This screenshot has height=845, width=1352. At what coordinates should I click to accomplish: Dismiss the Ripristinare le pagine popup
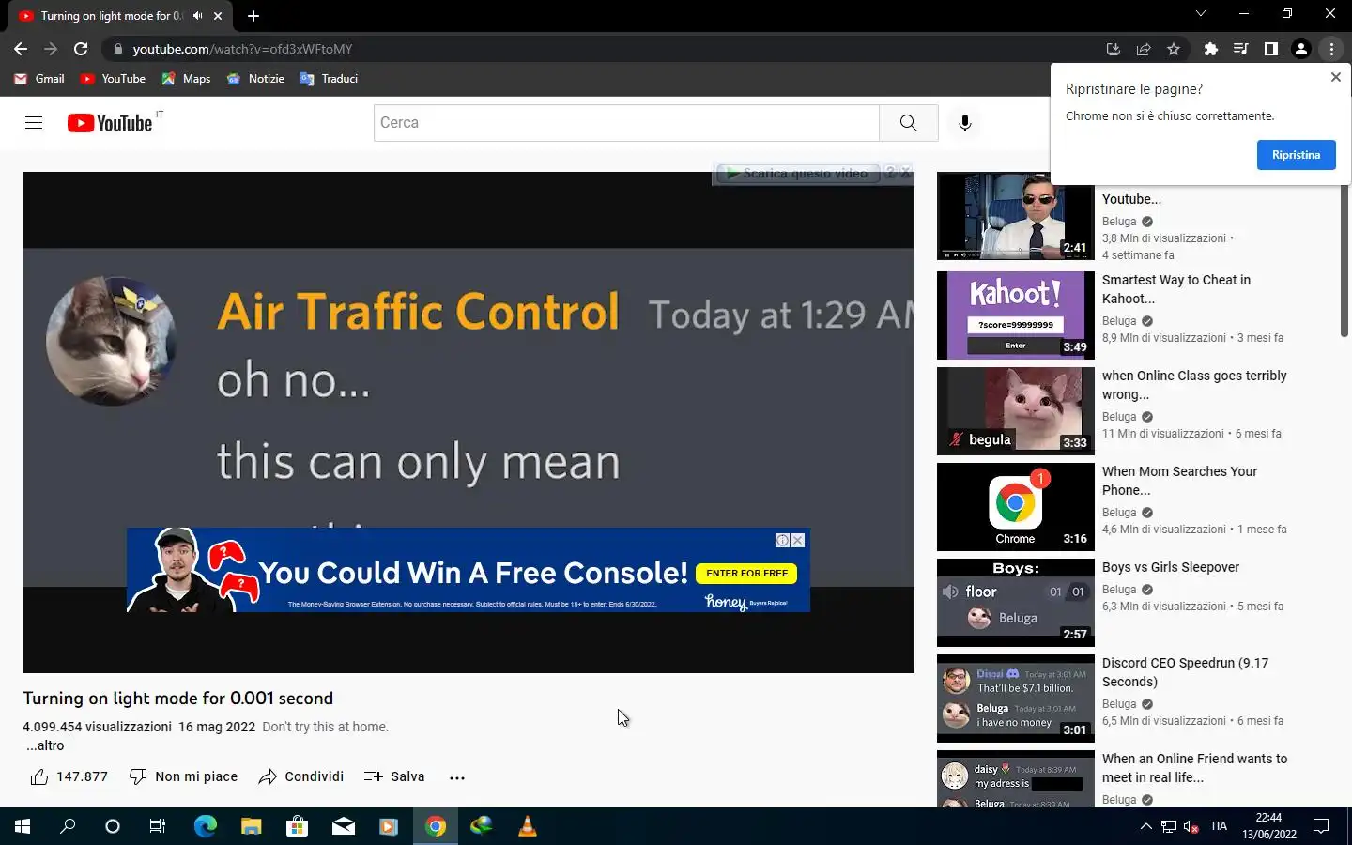1335,77
